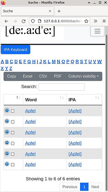Open new tab with plus icon
Screen dimensions: 108x192
coord(59,11)
